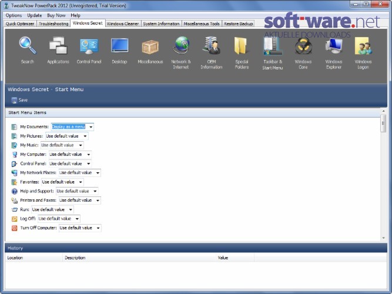This screenshot has width=392, height=294.
Task: Expand the My Documents dropdown
Action: coord(91,127)
